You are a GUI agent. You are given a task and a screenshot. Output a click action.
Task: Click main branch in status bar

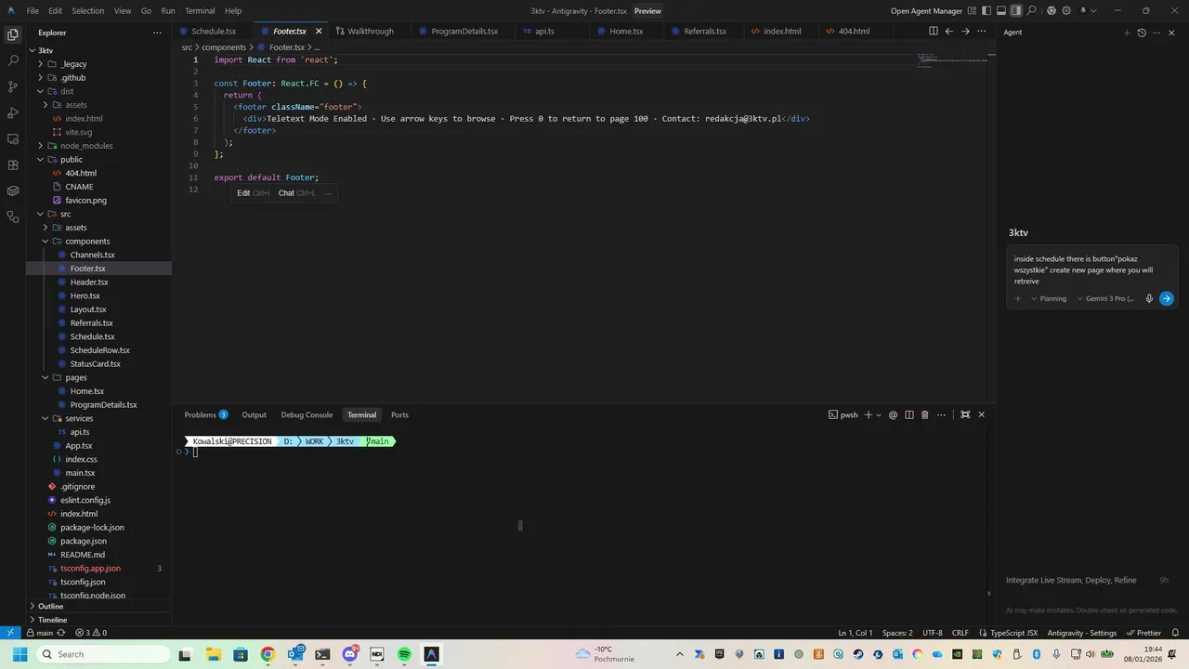pos(39,633)
